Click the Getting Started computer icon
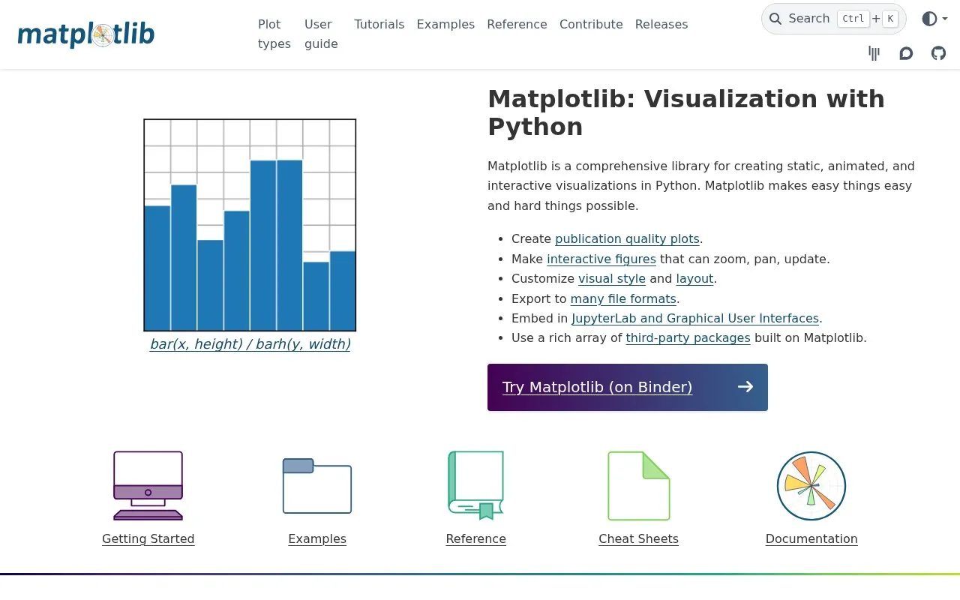This screenshot has height=600, width=960. (148, 485)
